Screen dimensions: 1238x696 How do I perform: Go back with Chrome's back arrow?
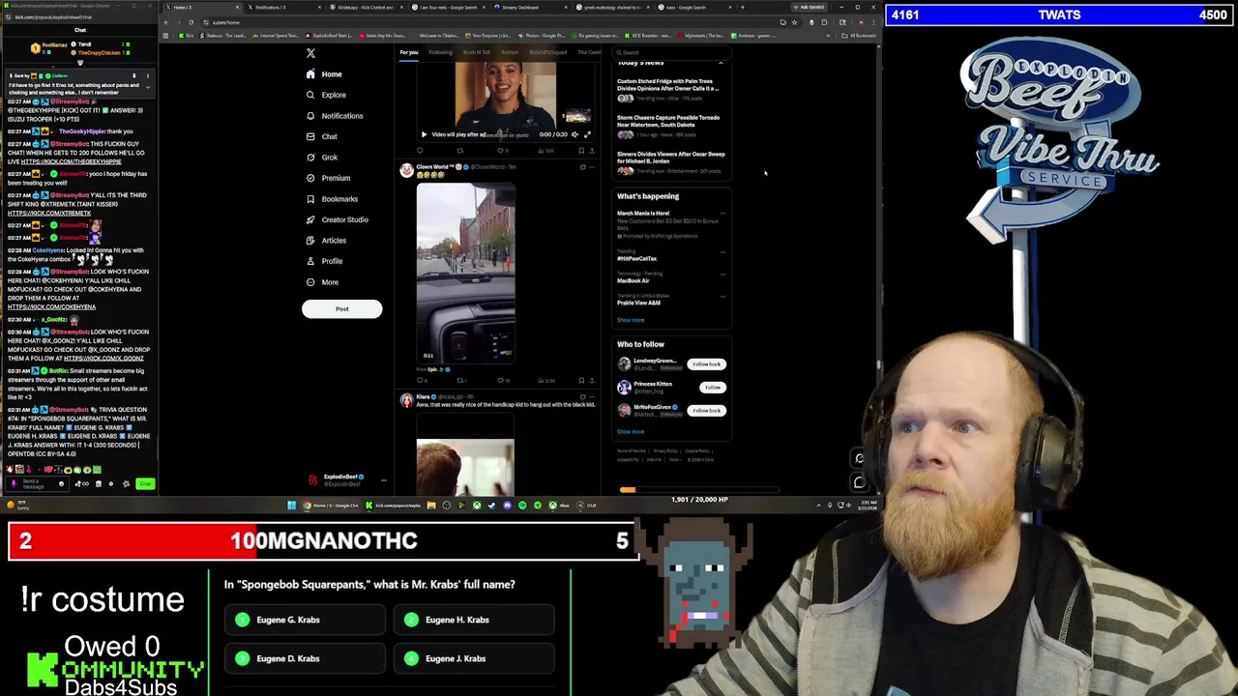pos(165,22)
